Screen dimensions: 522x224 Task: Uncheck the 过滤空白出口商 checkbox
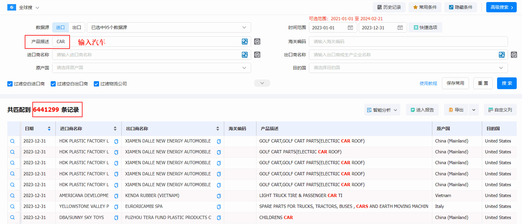(x=53, y=84)
